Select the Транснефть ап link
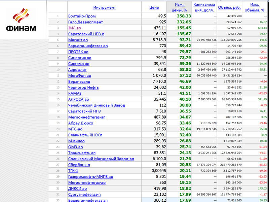The image size is (269, 202). (82, 153)
